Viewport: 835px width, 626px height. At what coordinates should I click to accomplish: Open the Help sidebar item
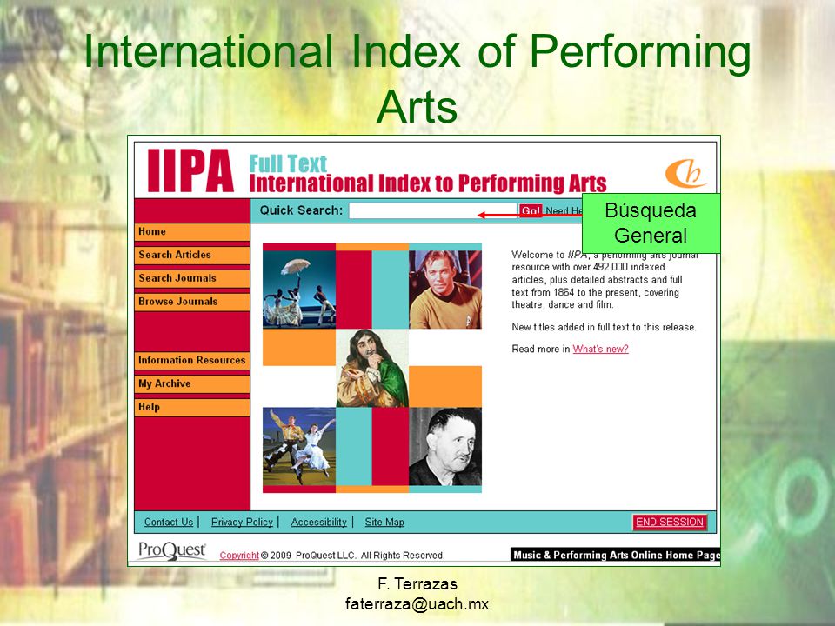191,407
